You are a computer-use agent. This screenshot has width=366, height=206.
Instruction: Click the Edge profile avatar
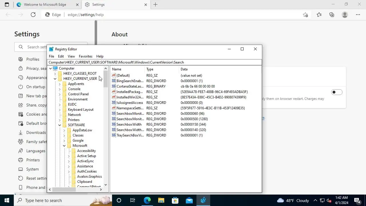pyautogui.click(x=345, y=15)
